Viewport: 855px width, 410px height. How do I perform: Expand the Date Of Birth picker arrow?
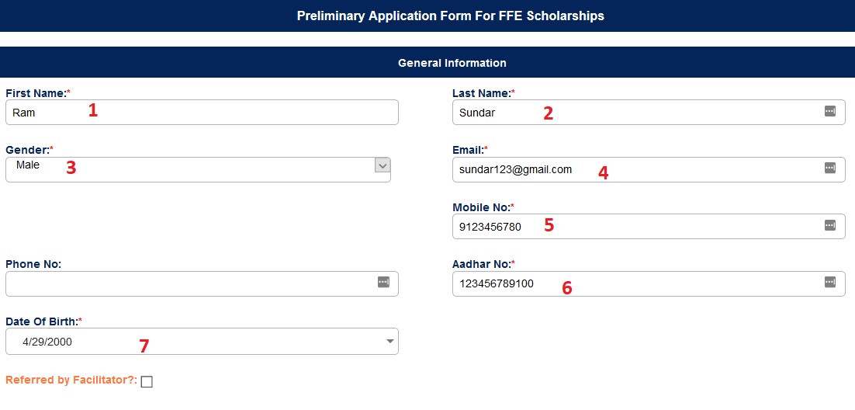[389, 341]
